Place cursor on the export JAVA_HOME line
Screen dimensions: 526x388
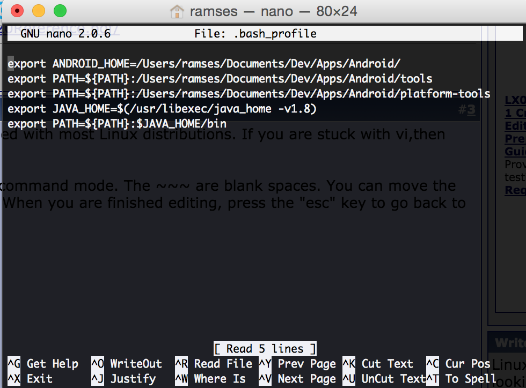pyautogui.click(x=162, y=109)
